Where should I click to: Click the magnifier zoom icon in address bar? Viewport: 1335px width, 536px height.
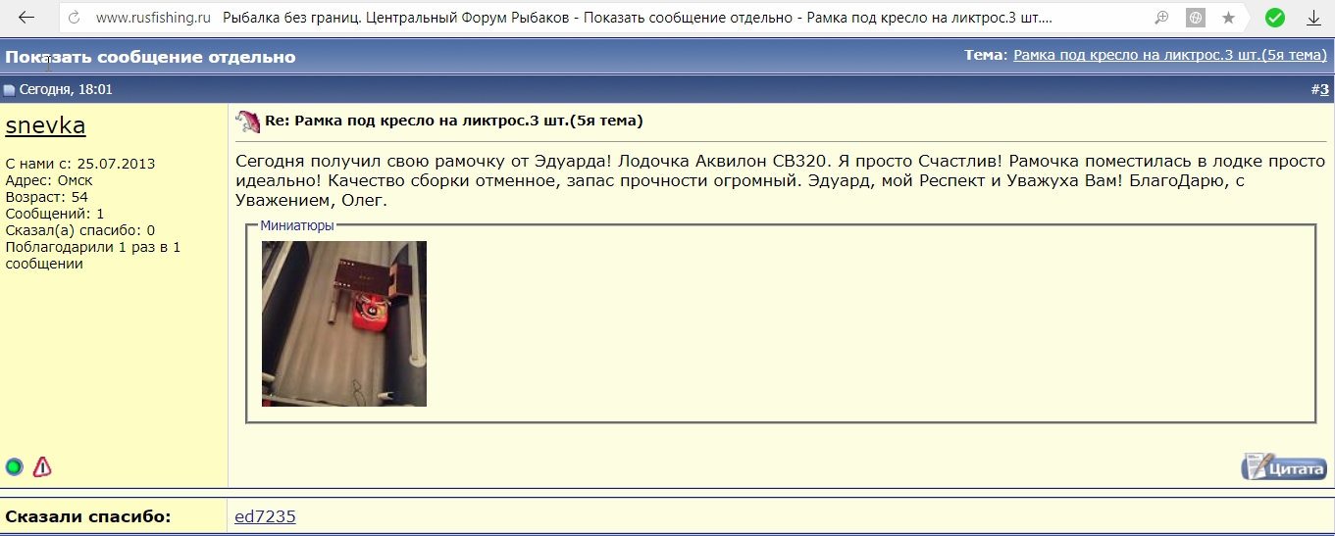(x=1161, y=18)
